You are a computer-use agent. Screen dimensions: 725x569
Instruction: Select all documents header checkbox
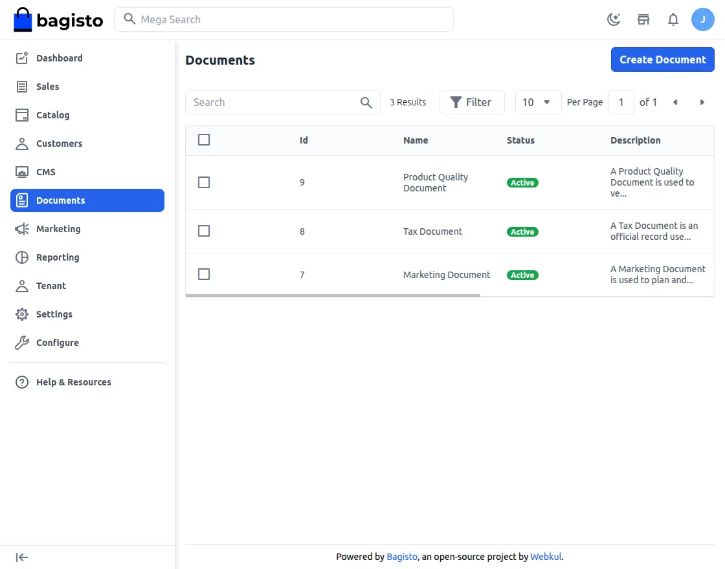click(204, 140)
